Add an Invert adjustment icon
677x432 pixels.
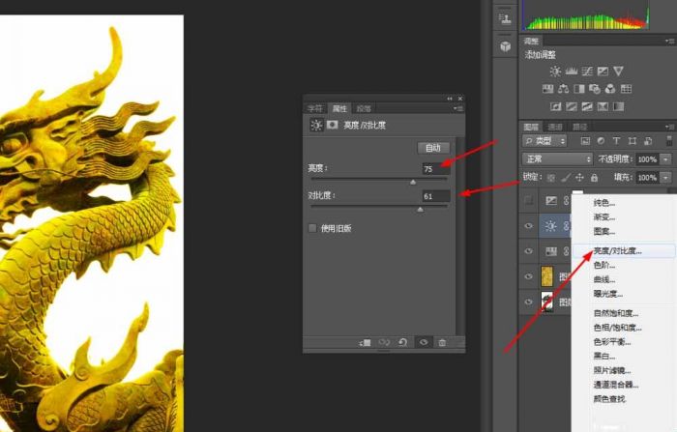point(556,106)
